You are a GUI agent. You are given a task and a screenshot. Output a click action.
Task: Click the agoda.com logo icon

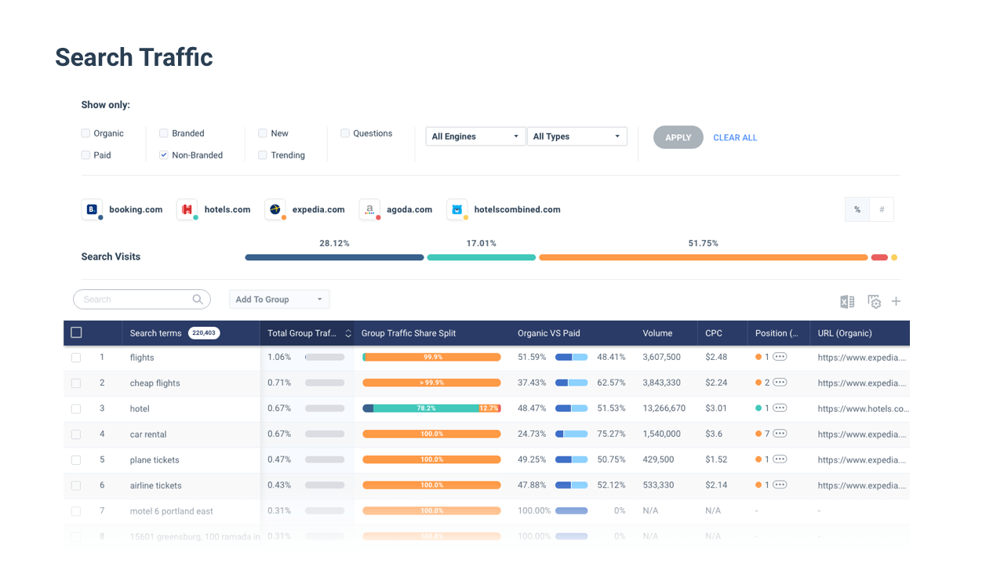369,209
